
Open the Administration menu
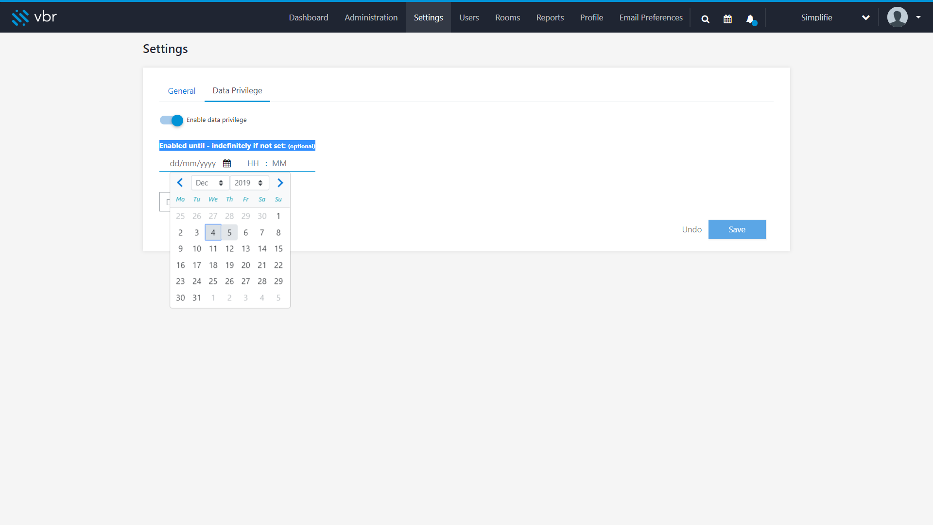click(371, 17)
